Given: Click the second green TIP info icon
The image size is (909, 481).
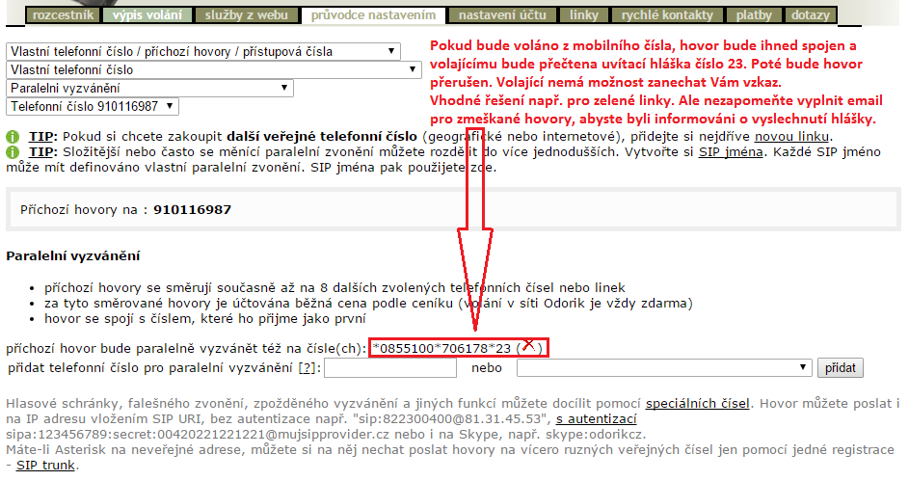Looking at the screenshot, I should pos(13,152).
